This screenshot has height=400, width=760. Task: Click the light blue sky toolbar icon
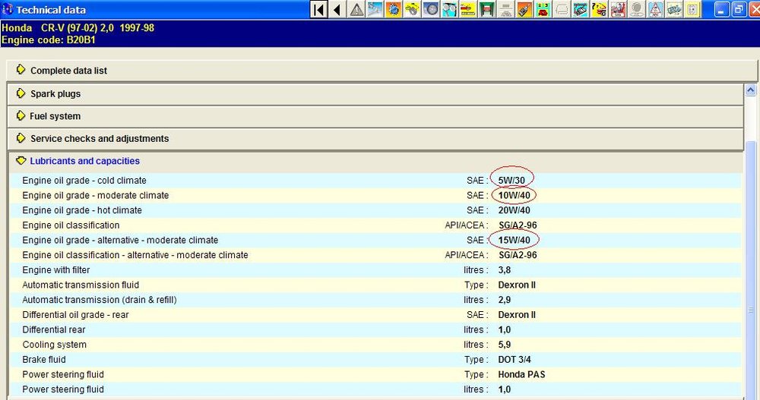point(375,9)
